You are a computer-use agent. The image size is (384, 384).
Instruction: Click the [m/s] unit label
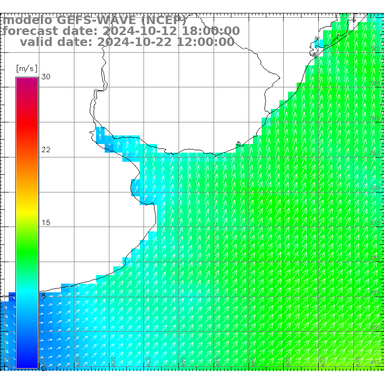[x=26, y=69]
